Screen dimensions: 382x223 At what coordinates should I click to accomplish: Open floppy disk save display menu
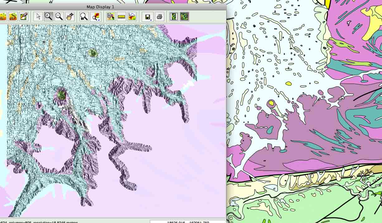(148, 16)
